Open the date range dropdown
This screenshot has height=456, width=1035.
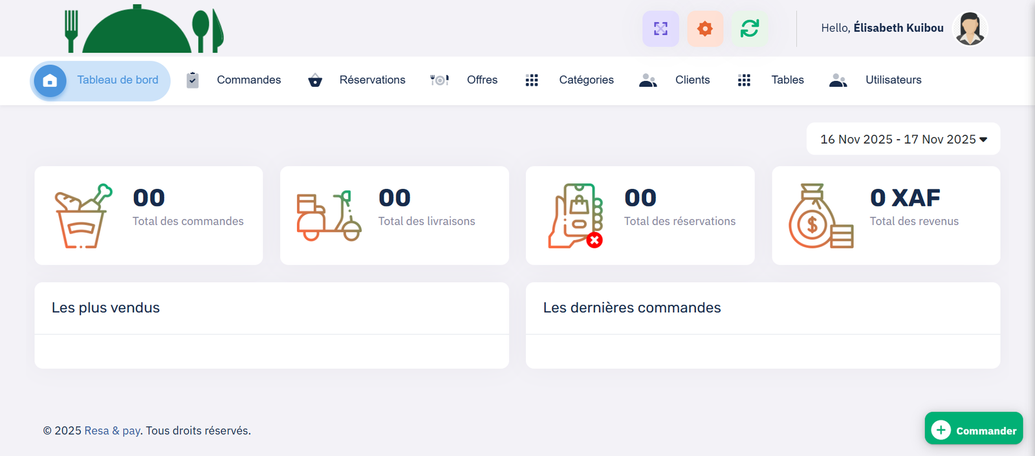(x=903, y=139)
